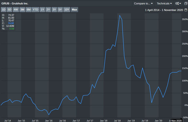Screen dimensions: 188x122
Task: Click the Jan '16 axis label
Action: pos(49,121)
